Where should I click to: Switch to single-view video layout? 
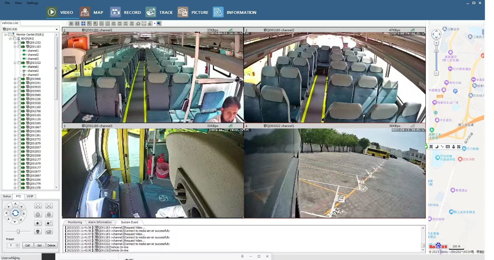click(71, 23)
